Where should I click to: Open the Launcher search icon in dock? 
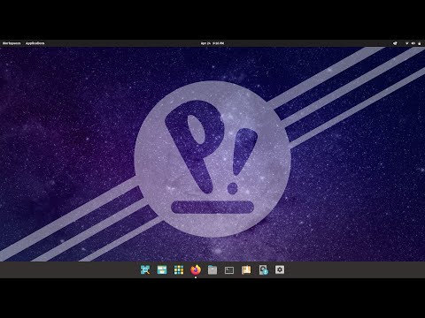pyautogui.click(x=145, y=269)
